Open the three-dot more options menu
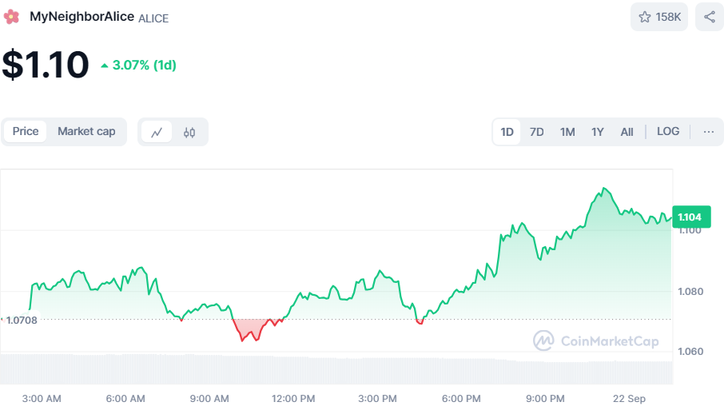The height and width of the screenshot is (418, 728). click(709, 132)
